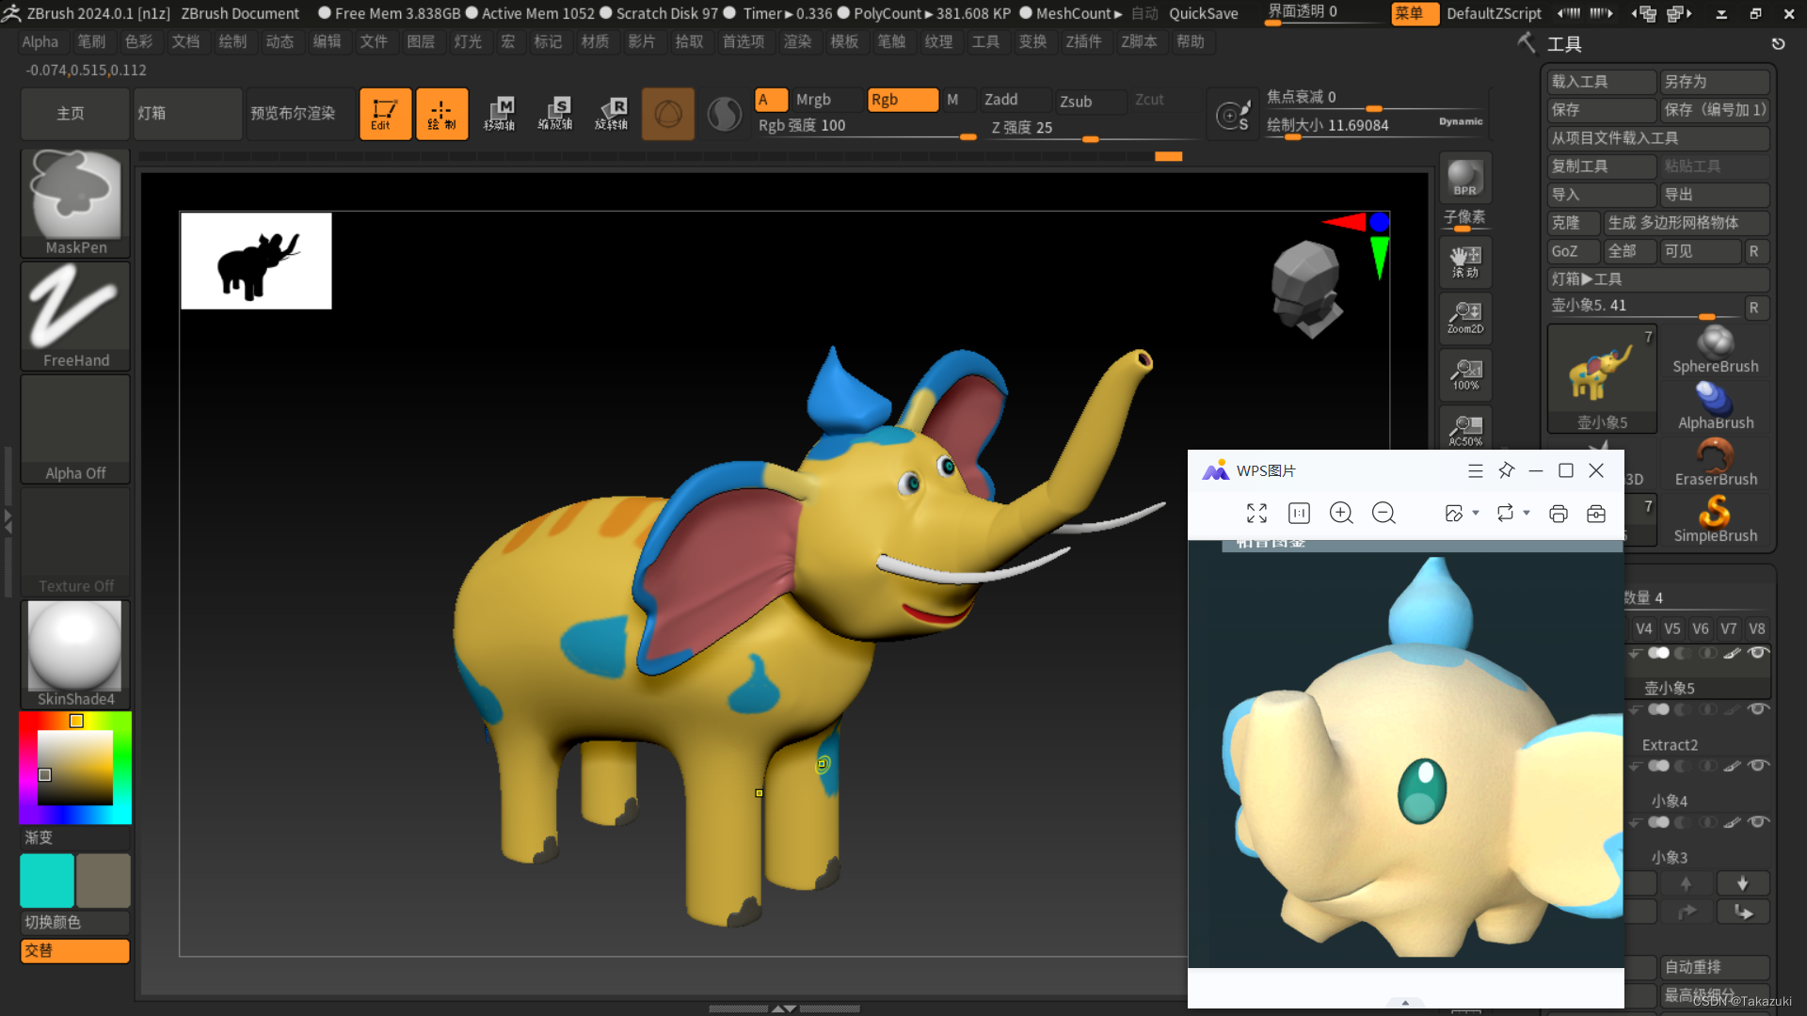Open WPS edit image dropdown arrow
This screenshot has height=1016, width=1807.
tap(1476, 513)
